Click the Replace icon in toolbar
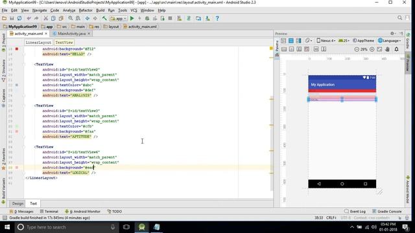415x233 pixels. (78, 18)
